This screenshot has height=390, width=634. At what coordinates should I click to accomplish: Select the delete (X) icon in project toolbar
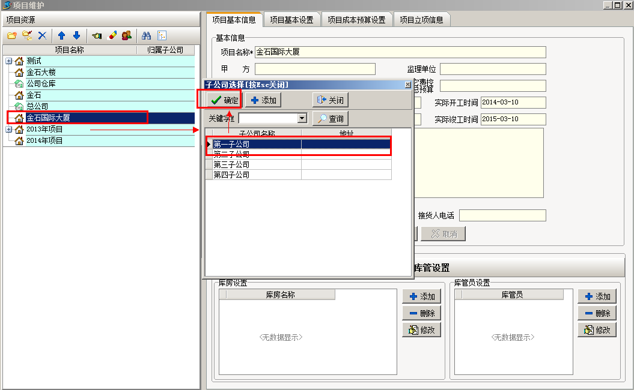(x=41, y=35)
